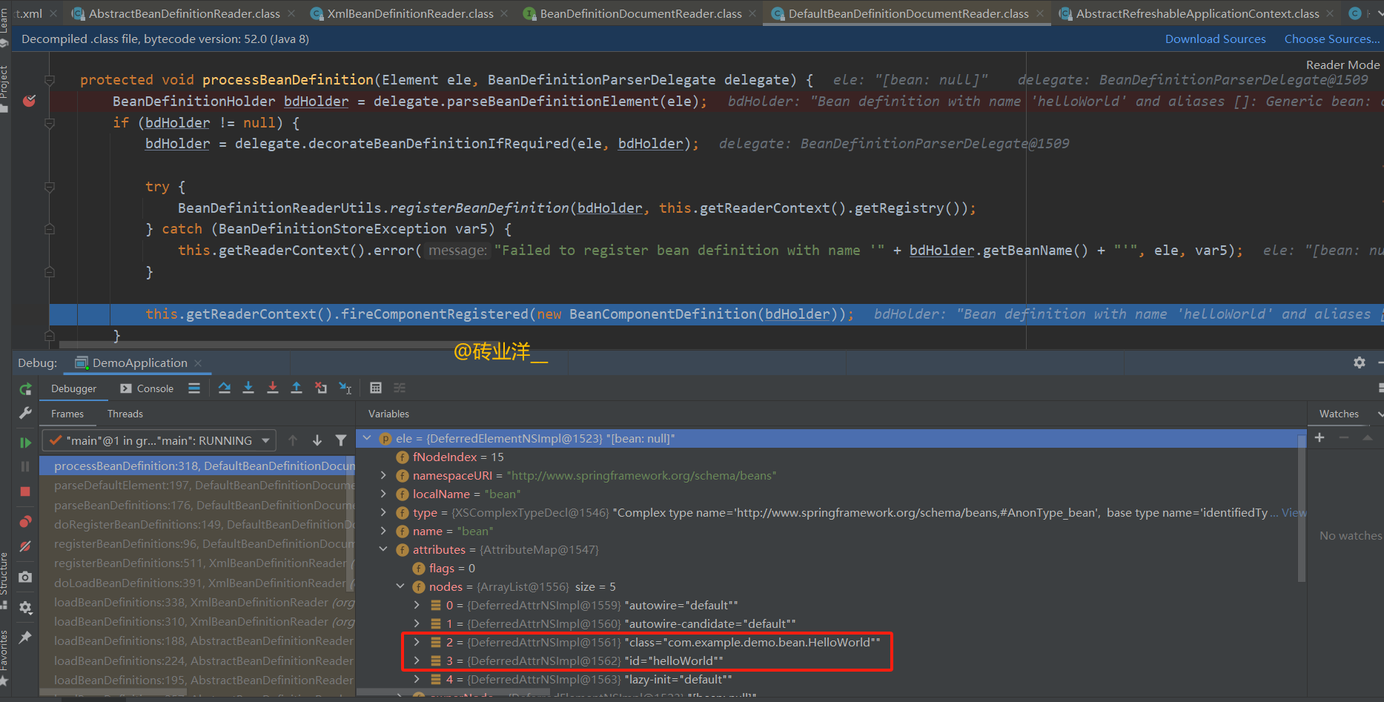Screen dimensions: 1384x702
Task: Click the Force Step Into red arrow icon
Action: [x=273, y=388]
